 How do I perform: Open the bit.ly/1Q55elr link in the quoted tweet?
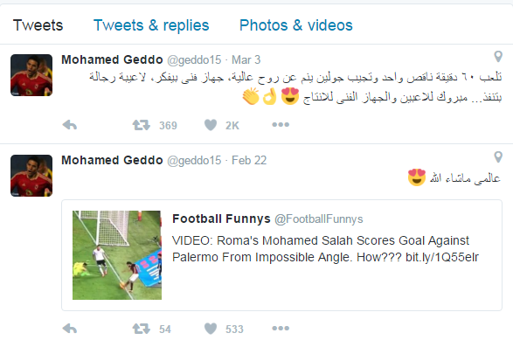point(442,257)
